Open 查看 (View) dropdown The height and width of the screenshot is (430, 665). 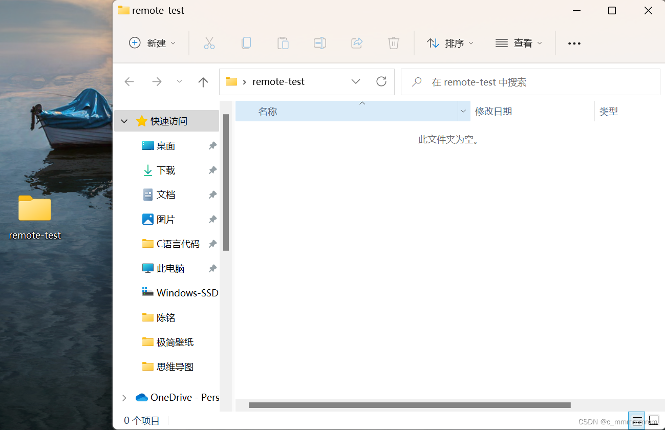pyautogui.click(x=519, y=43)
